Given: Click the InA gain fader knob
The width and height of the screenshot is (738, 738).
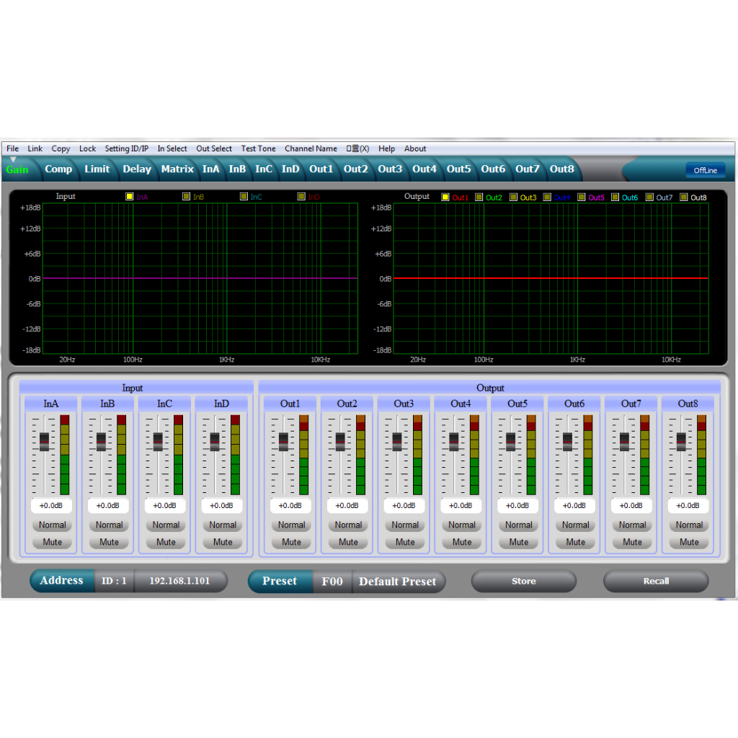Looking at the screenshot, I should (x=44, y=442).
